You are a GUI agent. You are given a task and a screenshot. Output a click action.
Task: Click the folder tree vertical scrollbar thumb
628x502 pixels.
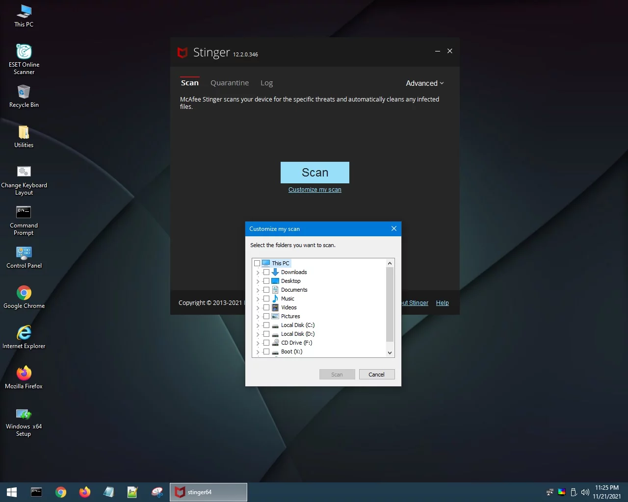390,304
